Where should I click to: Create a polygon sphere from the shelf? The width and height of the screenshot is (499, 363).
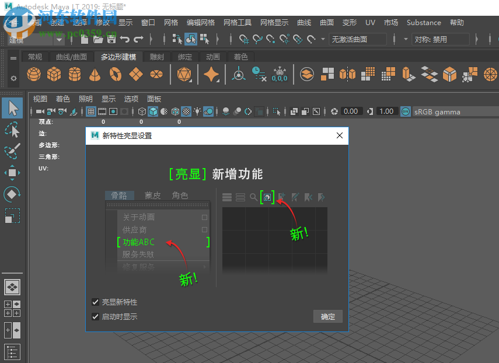point(33,75)
